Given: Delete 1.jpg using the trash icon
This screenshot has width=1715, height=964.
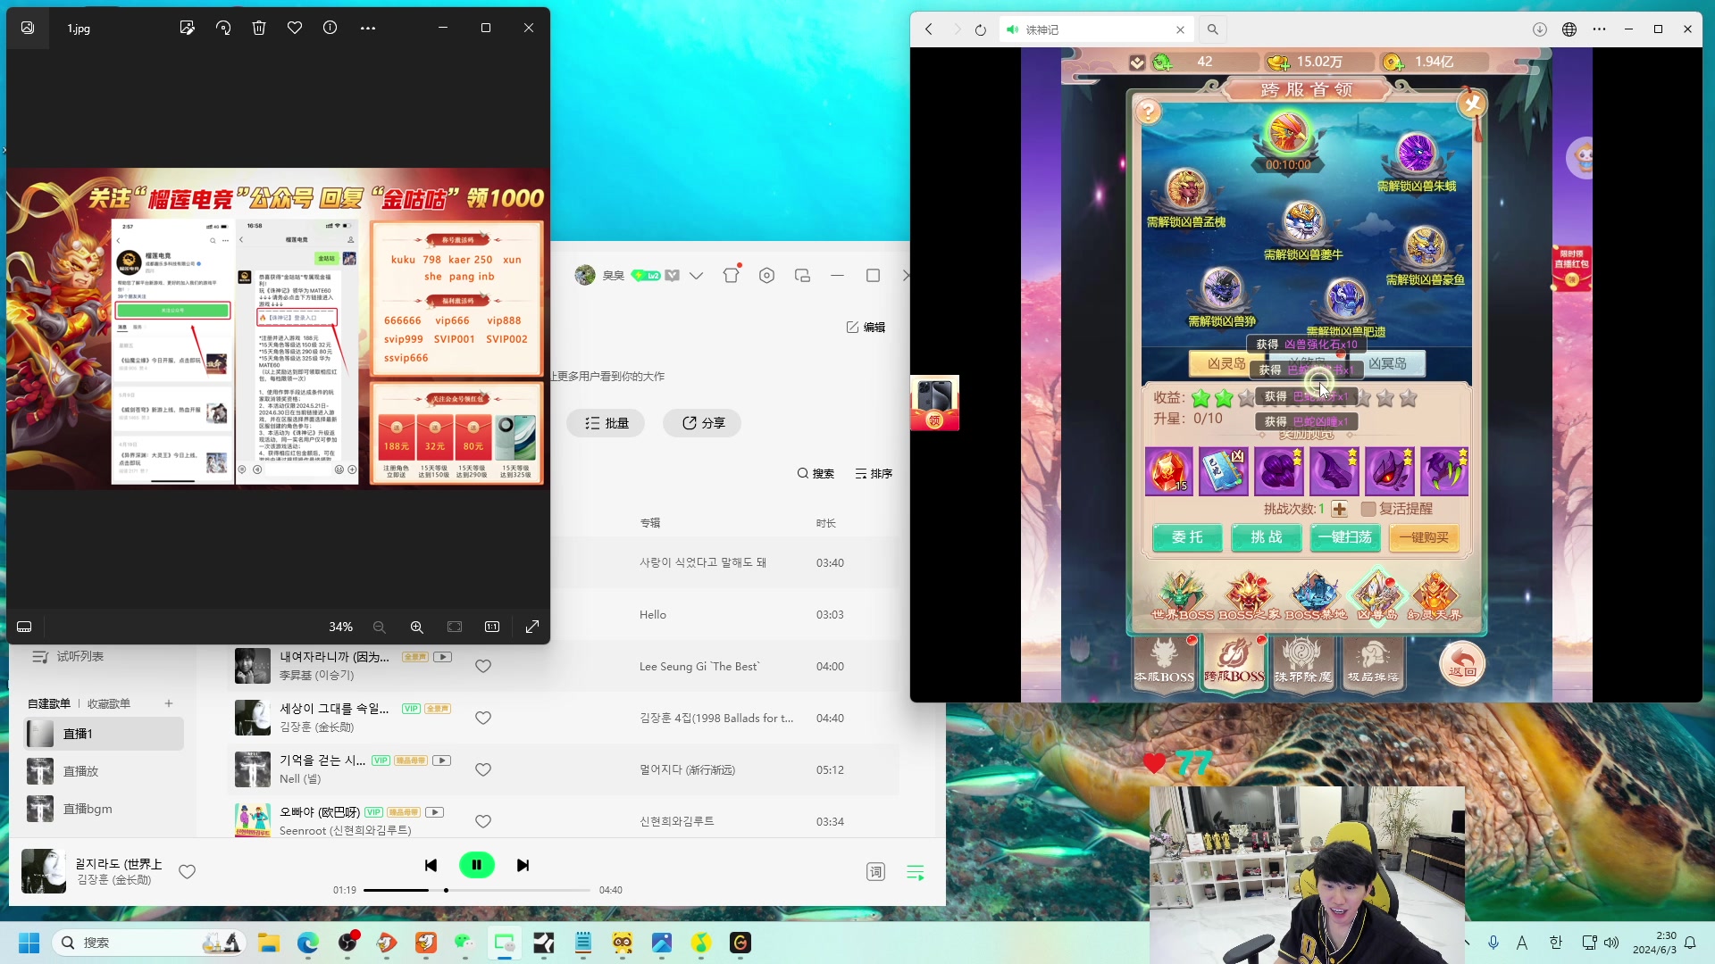Looking at the screenshot, I should coord(259,28).
